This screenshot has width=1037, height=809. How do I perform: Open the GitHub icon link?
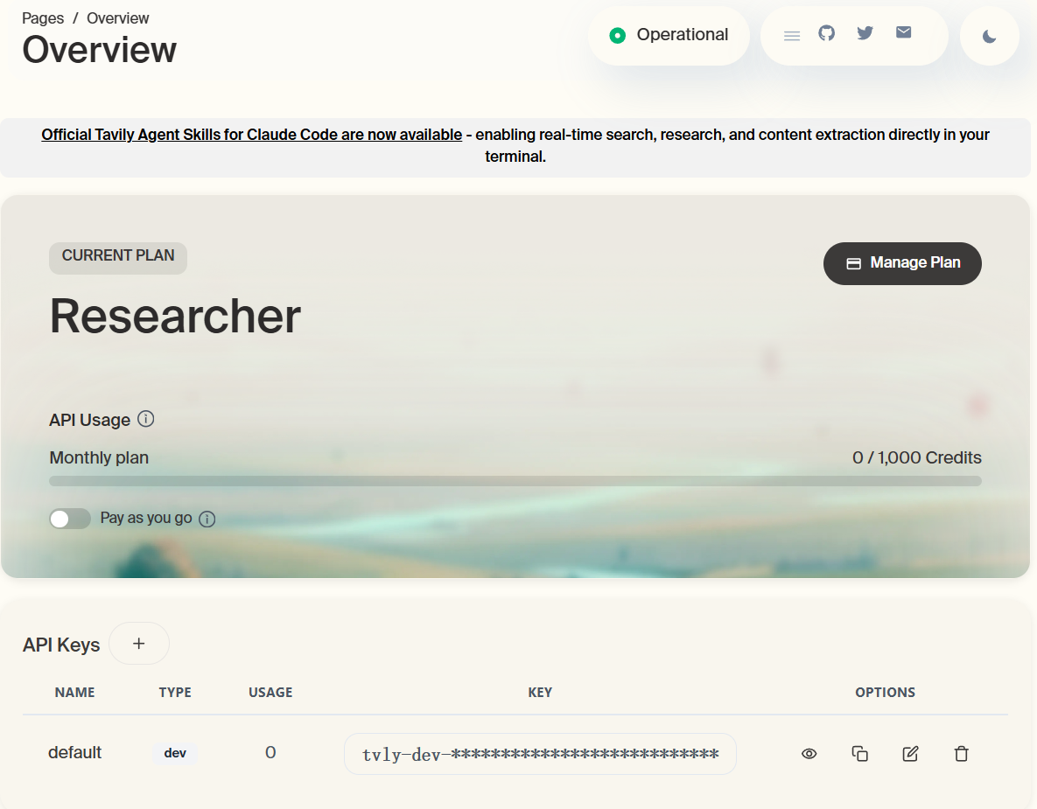click(x=827, y=33)
